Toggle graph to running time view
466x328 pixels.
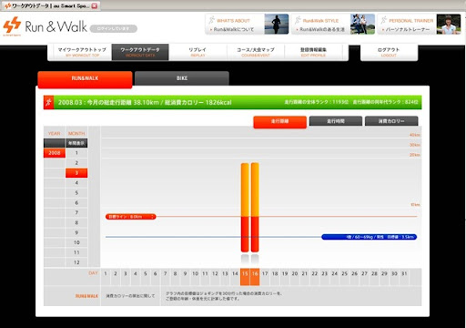[x=336, y=121]
